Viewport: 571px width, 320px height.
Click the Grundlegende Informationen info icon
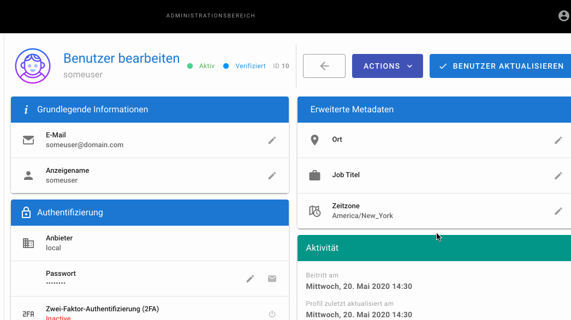(x=26, y=110)
